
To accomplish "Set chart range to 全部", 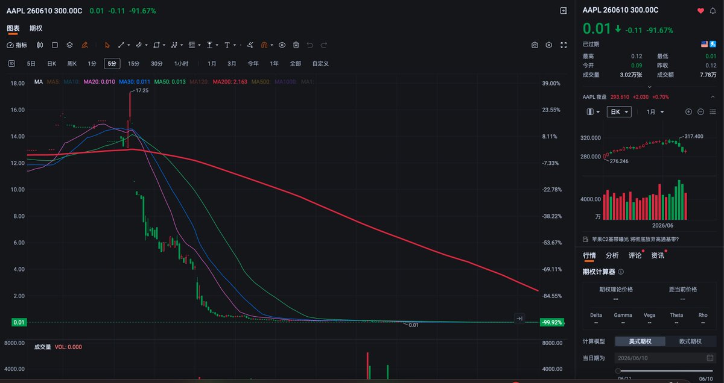I will [x=295, y=63].
